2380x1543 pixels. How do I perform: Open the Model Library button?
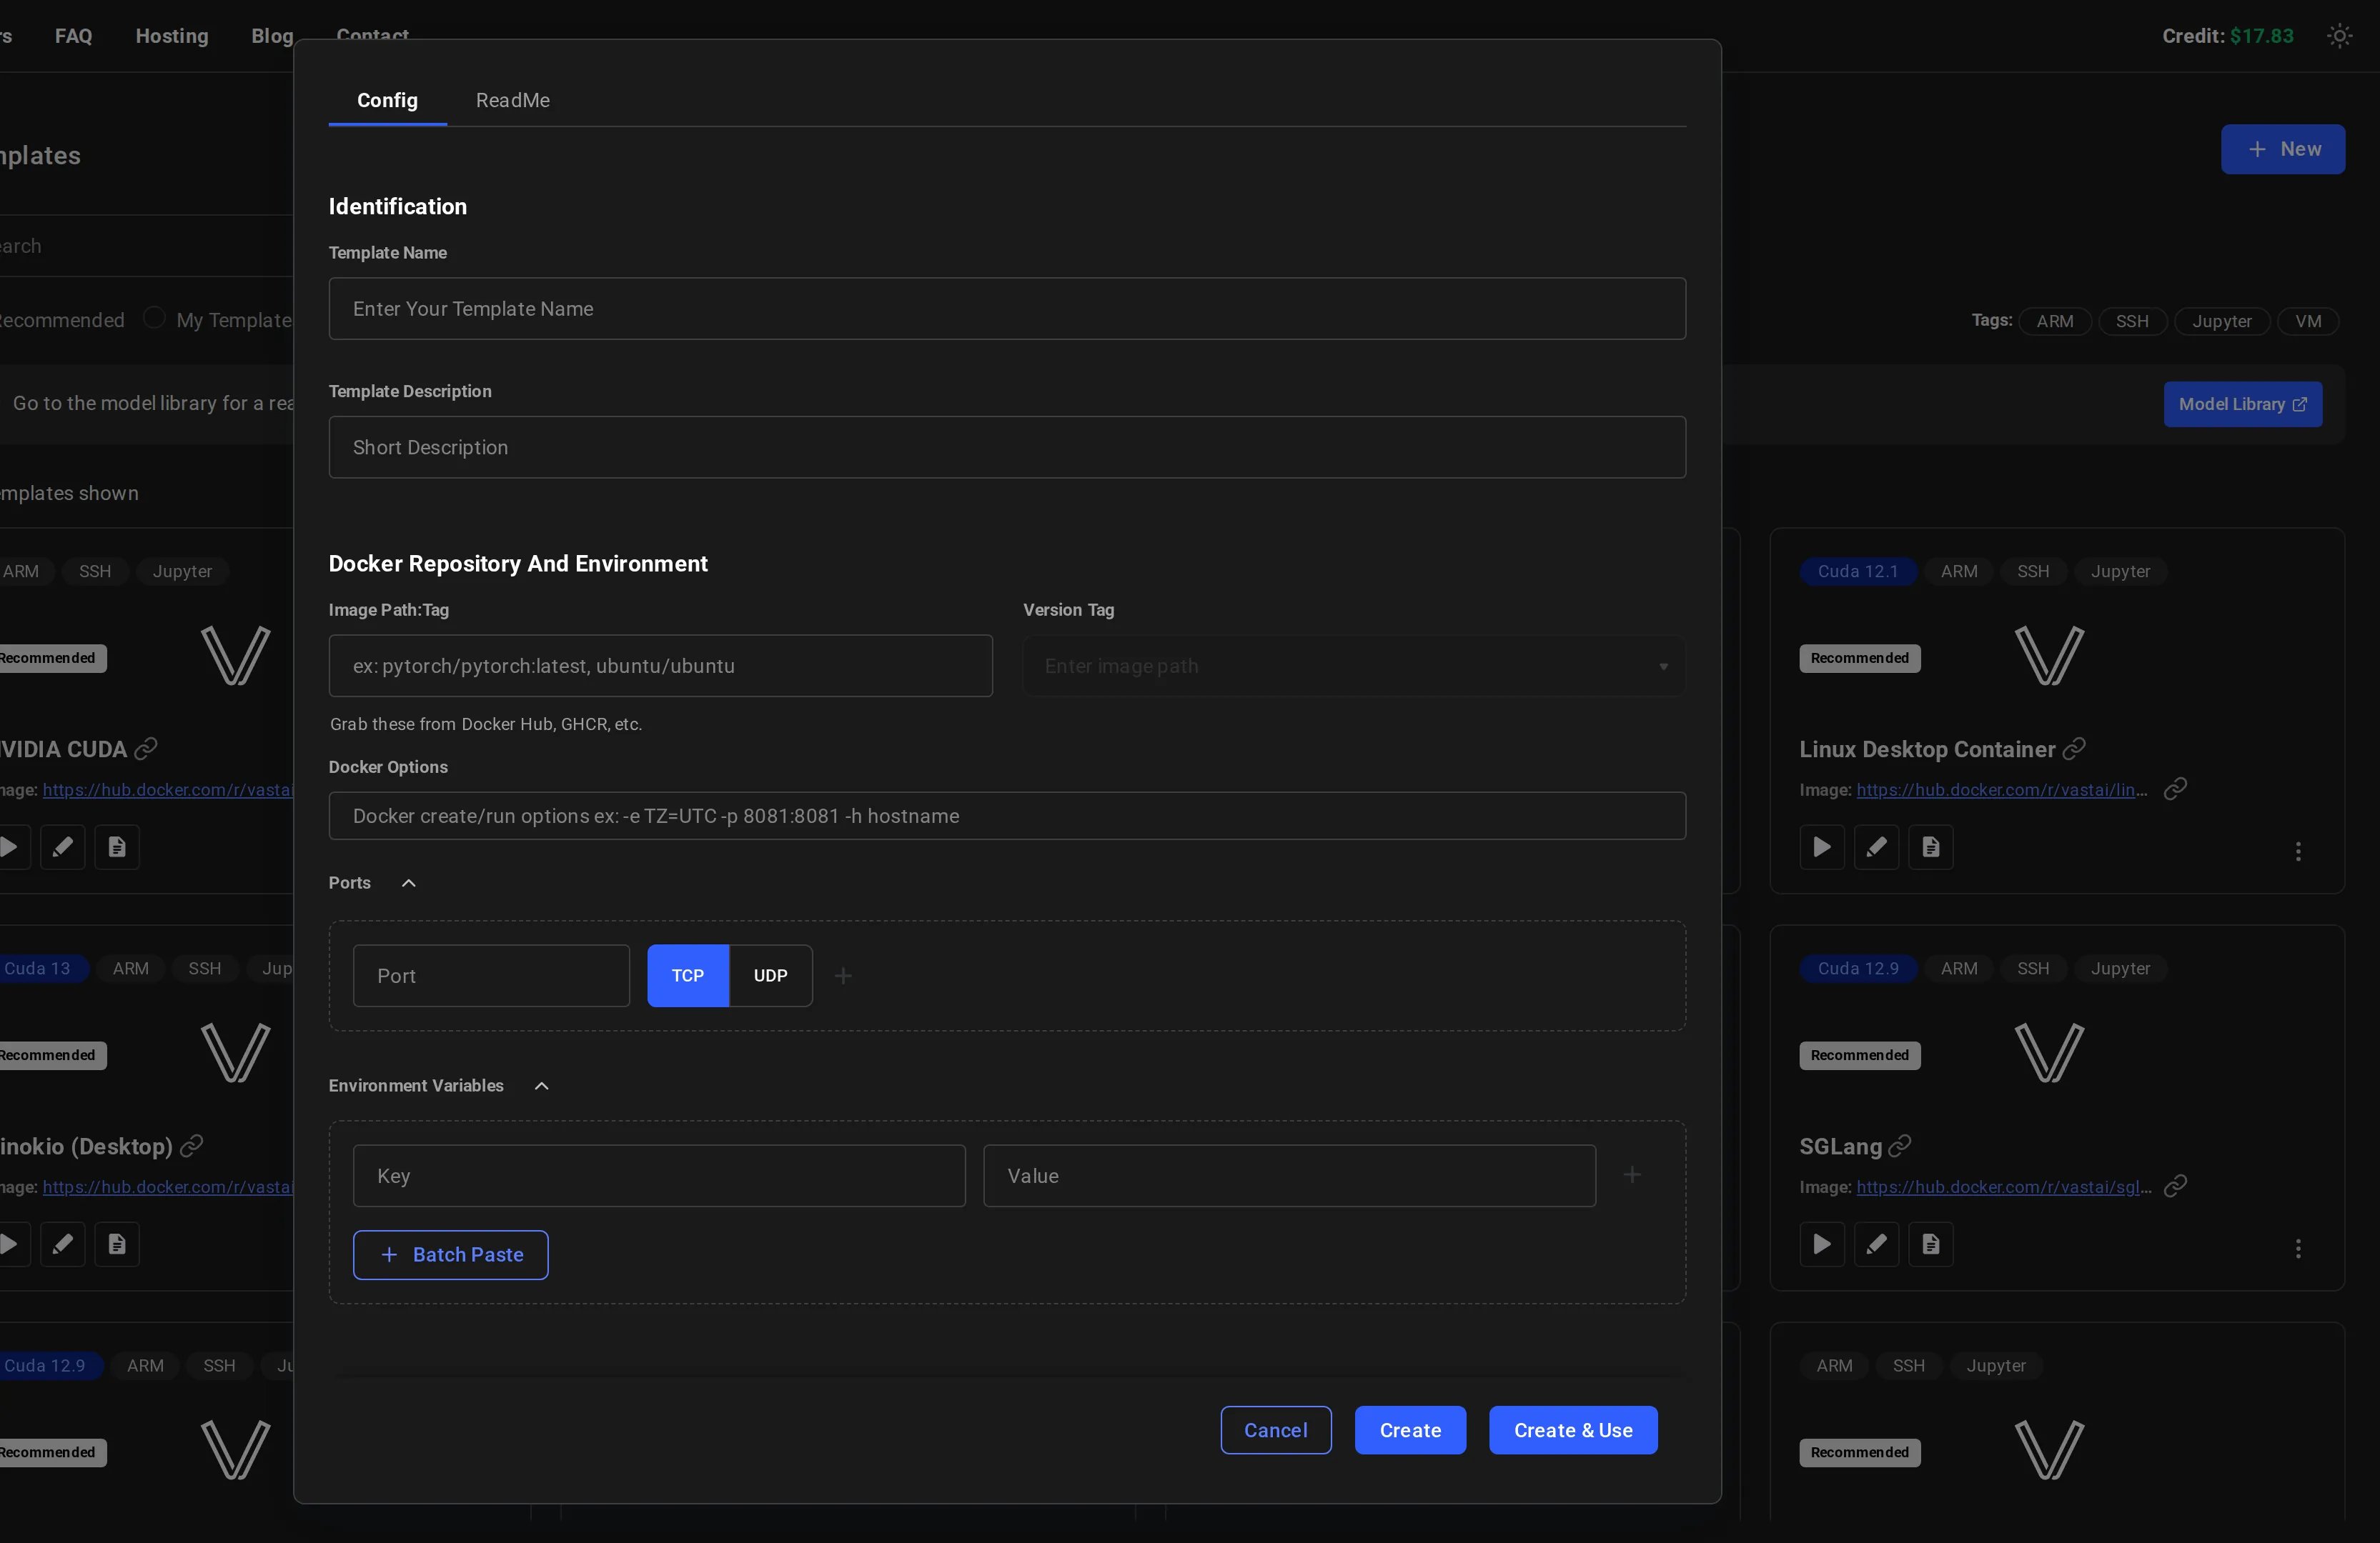pyautogui.click(x=2243, y=404)
